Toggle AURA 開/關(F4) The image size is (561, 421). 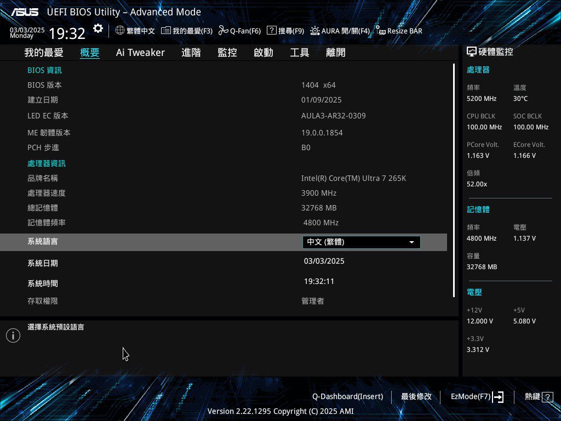pyautogui.click(x=340, y=31)
